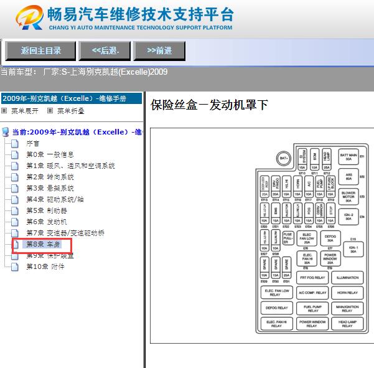
Task: Click document icon beside 第3章
Action: coord(15,189)
